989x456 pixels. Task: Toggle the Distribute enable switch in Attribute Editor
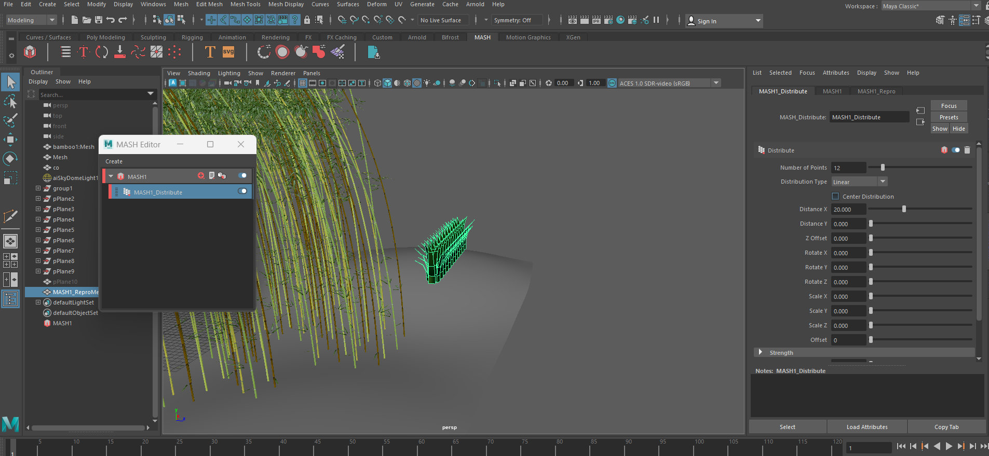click(956, 150)
